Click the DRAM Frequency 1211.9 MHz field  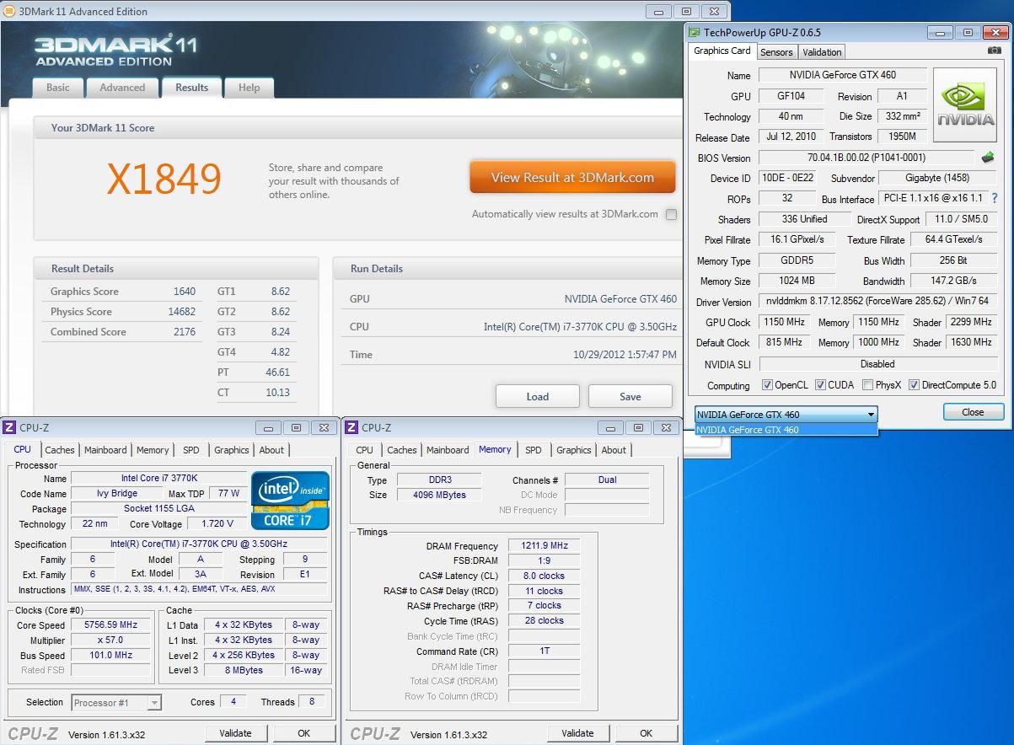tap(545, 546)
